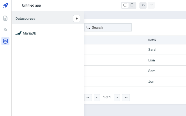Switch to desktop layout view
This screenshot has width=186, height=116.
(125, 5)
